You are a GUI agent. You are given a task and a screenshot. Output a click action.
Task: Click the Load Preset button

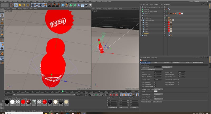coord(146,102)
